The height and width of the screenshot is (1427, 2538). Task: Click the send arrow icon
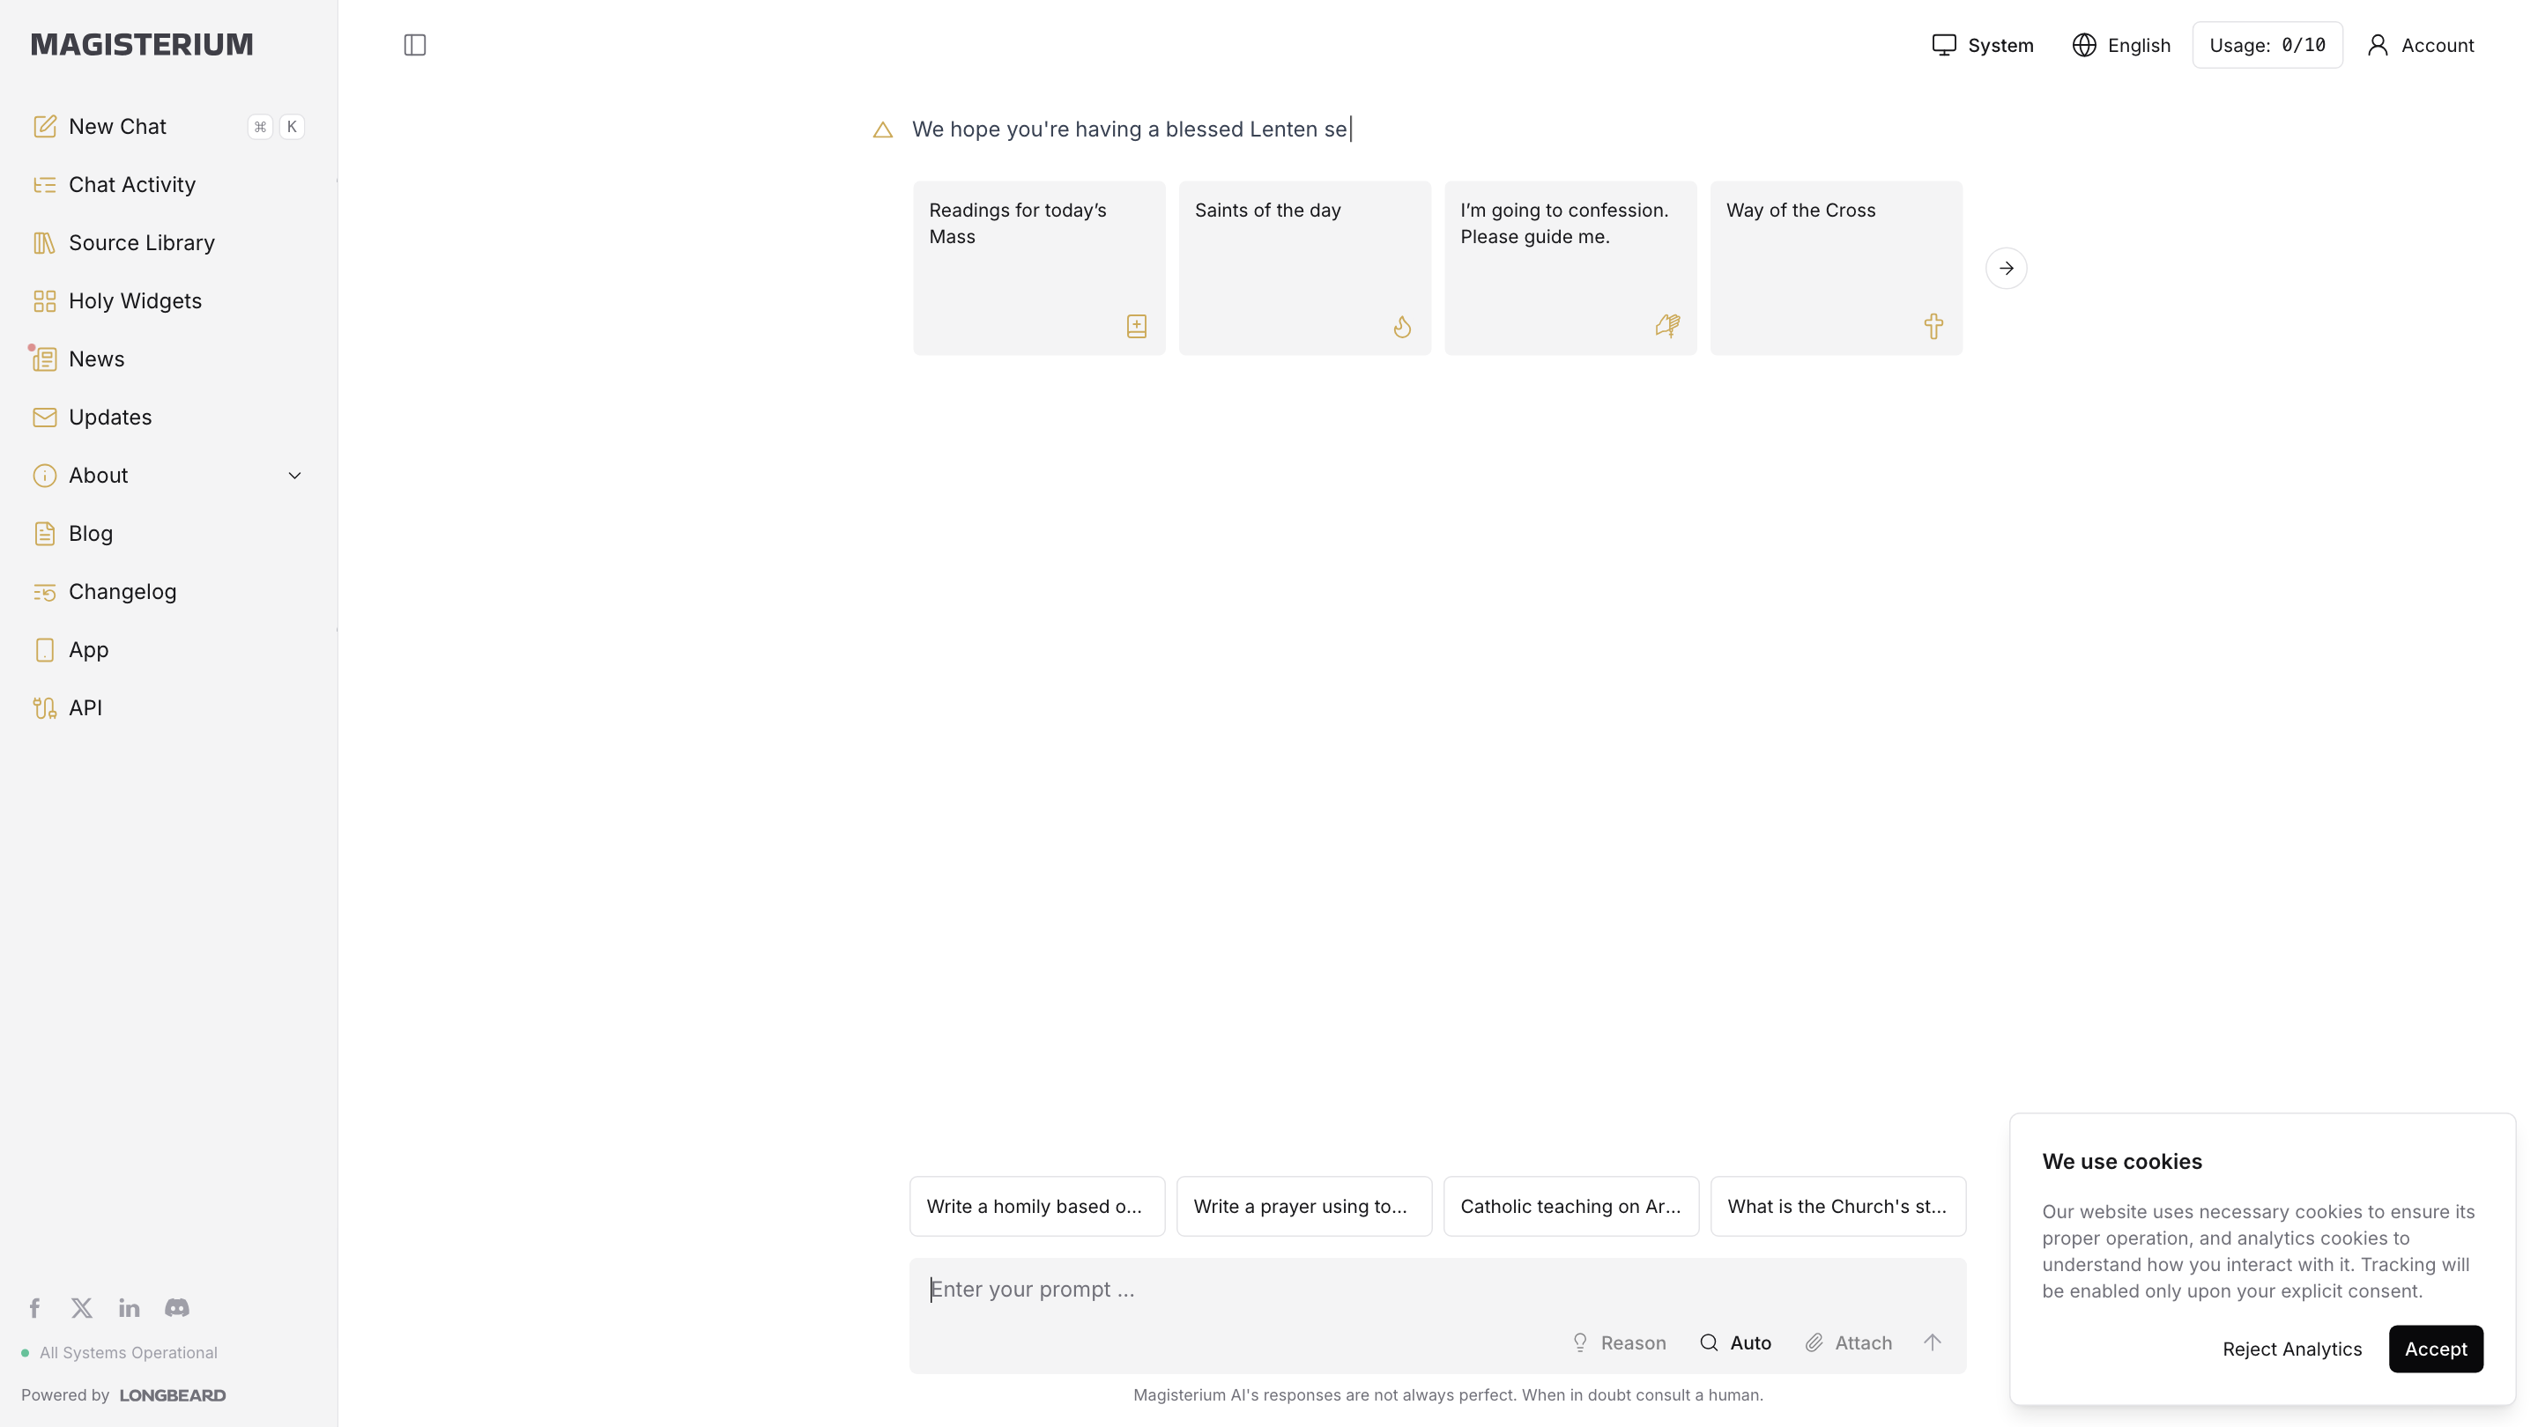pos(1932,1342)
